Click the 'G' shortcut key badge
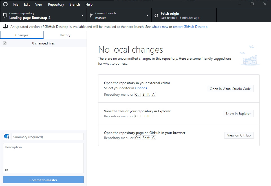The height and width of the screenshot is (186, 271). point(153,138)
